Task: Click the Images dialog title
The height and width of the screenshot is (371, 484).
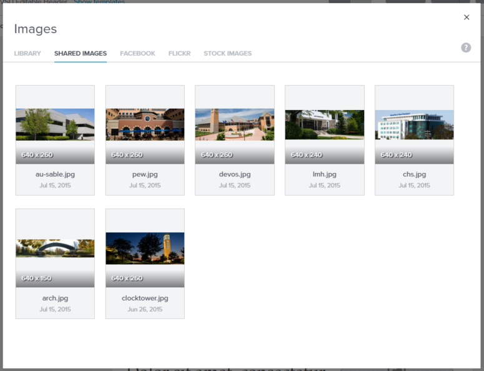Action: pyautogui.click(x=36, y=29)
